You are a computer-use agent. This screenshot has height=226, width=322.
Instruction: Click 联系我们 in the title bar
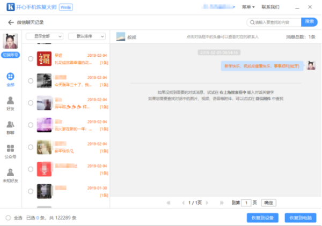click(270, 7)
